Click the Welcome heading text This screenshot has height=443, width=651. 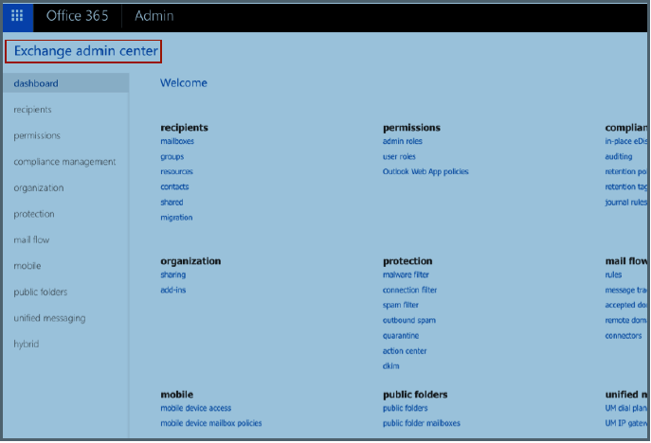click(184, 83)
